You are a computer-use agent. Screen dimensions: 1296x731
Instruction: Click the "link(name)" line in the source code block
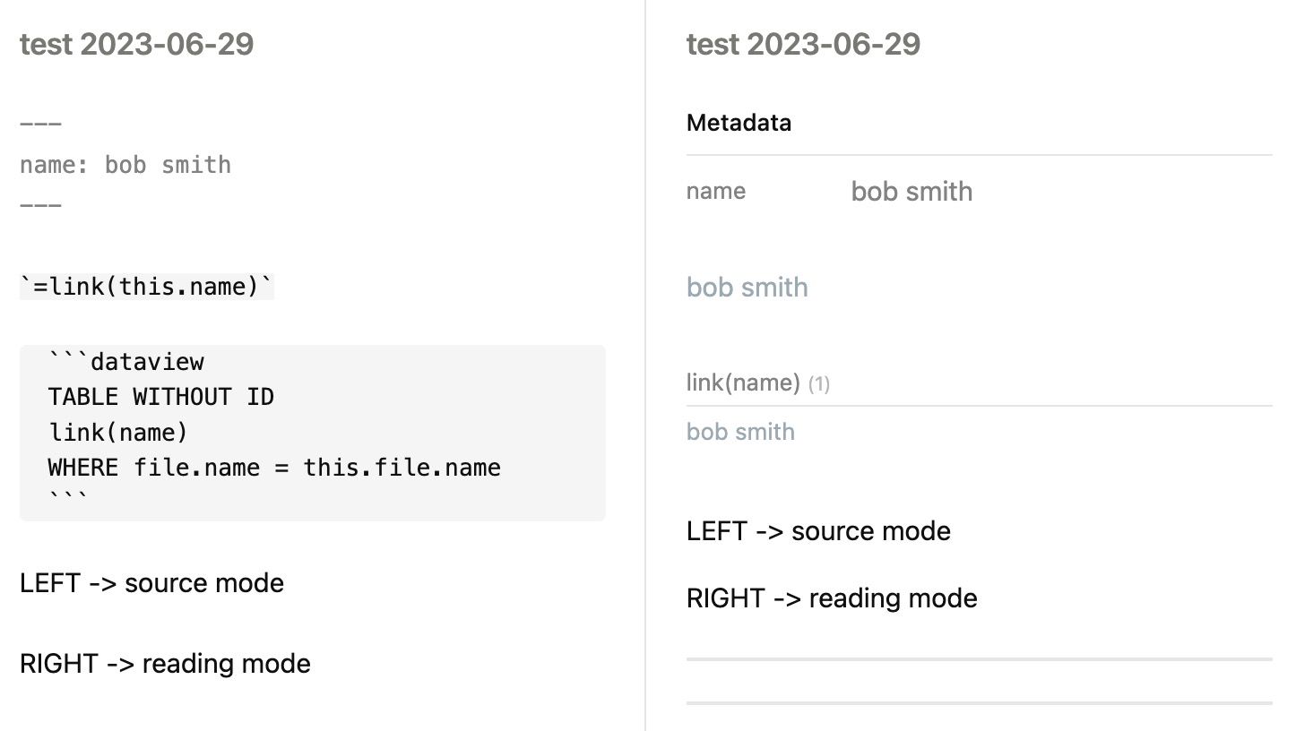pyautogui.click(x=118, y=433)
